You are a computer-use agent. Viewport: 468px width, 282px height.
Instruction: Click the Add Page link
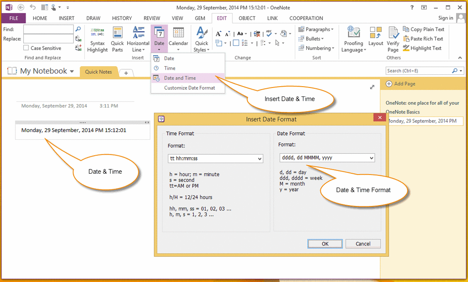[405, 84]
